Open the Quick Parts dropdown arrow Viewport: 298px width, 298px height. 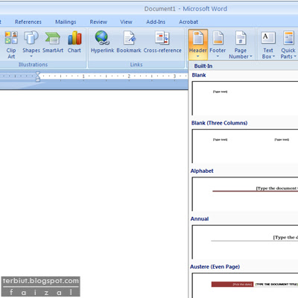pyautogui.click(x=295, y=57)
